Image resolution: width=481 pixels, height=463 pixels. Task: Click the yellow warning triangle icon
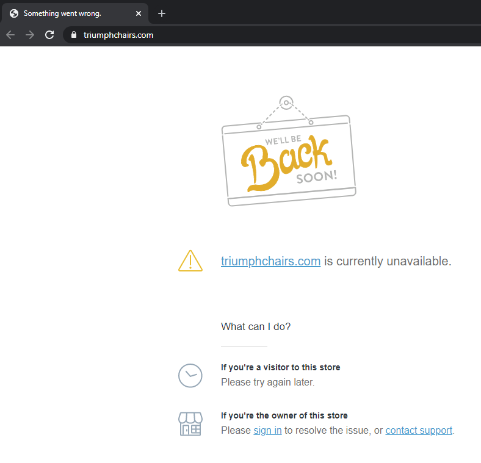tap(190, 261)
